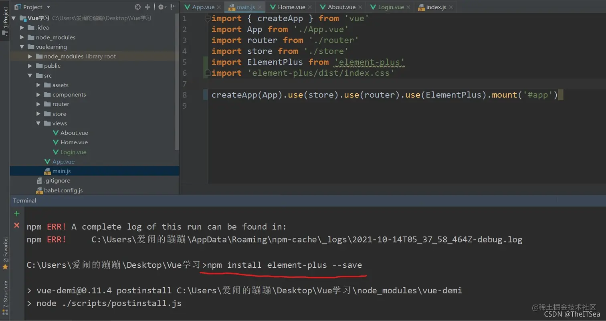Select Login.vue in the project tree
606x321 pixels.
tap(69, 152)
